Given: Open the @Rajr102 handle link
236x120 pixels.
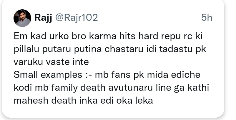Looking at the screenshot, I should point(77,18).
